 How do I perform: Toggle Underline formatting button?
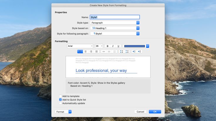point(118,46)
